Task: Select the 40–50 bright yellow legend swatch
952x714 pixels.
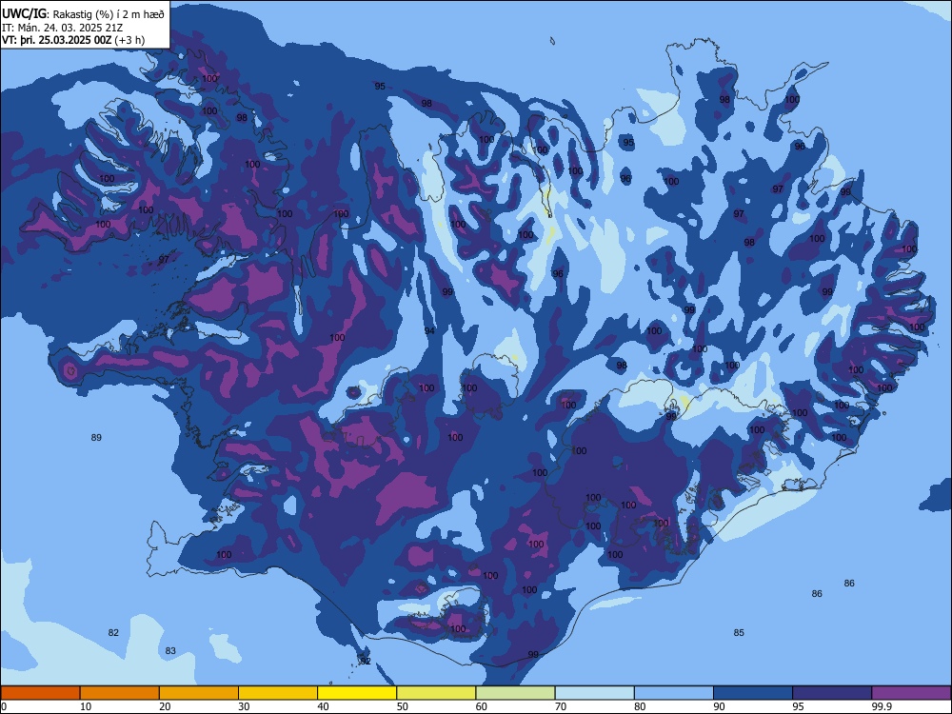Action: point(357,693)
